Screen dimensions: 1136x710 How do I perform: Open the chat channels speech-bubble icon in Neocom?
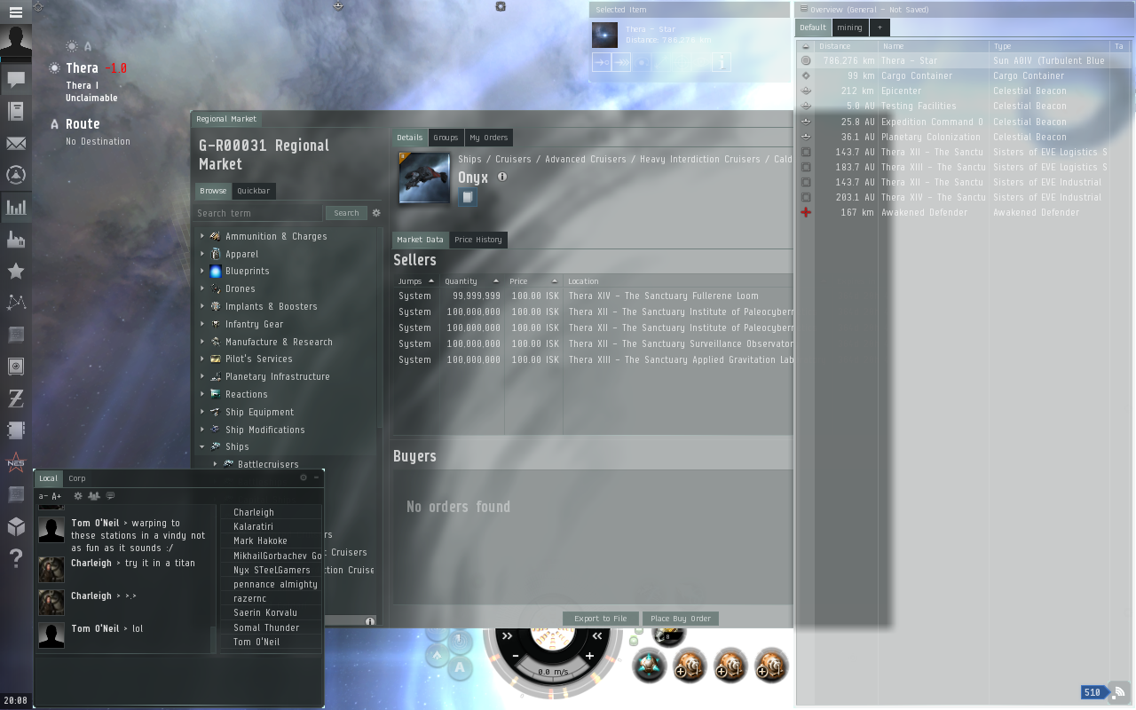[15, 79]
